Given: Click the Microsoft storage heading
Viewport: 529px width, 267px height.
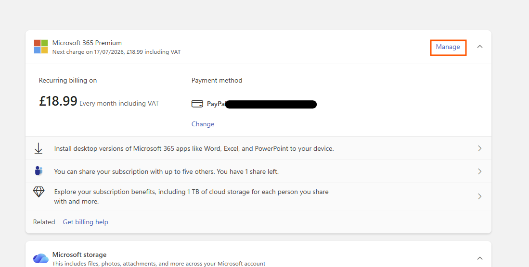Looking at the screenshot, I should point(79,255).
